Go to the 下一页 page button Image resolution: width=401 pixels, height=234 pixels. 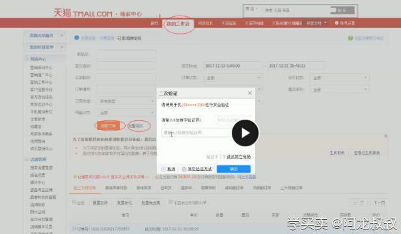coord(380,203)
